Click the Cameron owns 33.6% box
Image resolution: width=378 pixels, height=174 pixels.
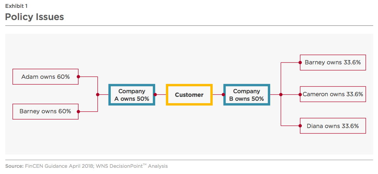point(333,94)
